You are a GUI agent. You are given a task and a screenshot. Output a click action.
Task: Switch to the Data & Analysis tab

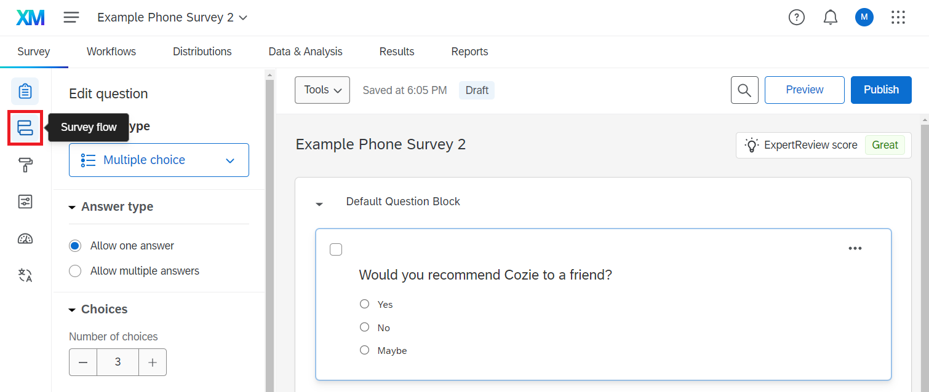(x=305, y=52)
